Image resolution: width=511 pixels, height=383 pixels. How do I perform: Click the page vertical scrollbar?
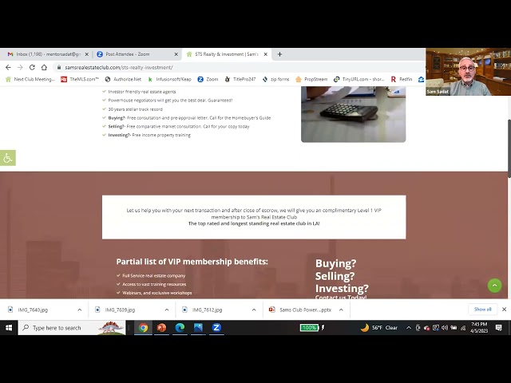[x=509, y=148]
